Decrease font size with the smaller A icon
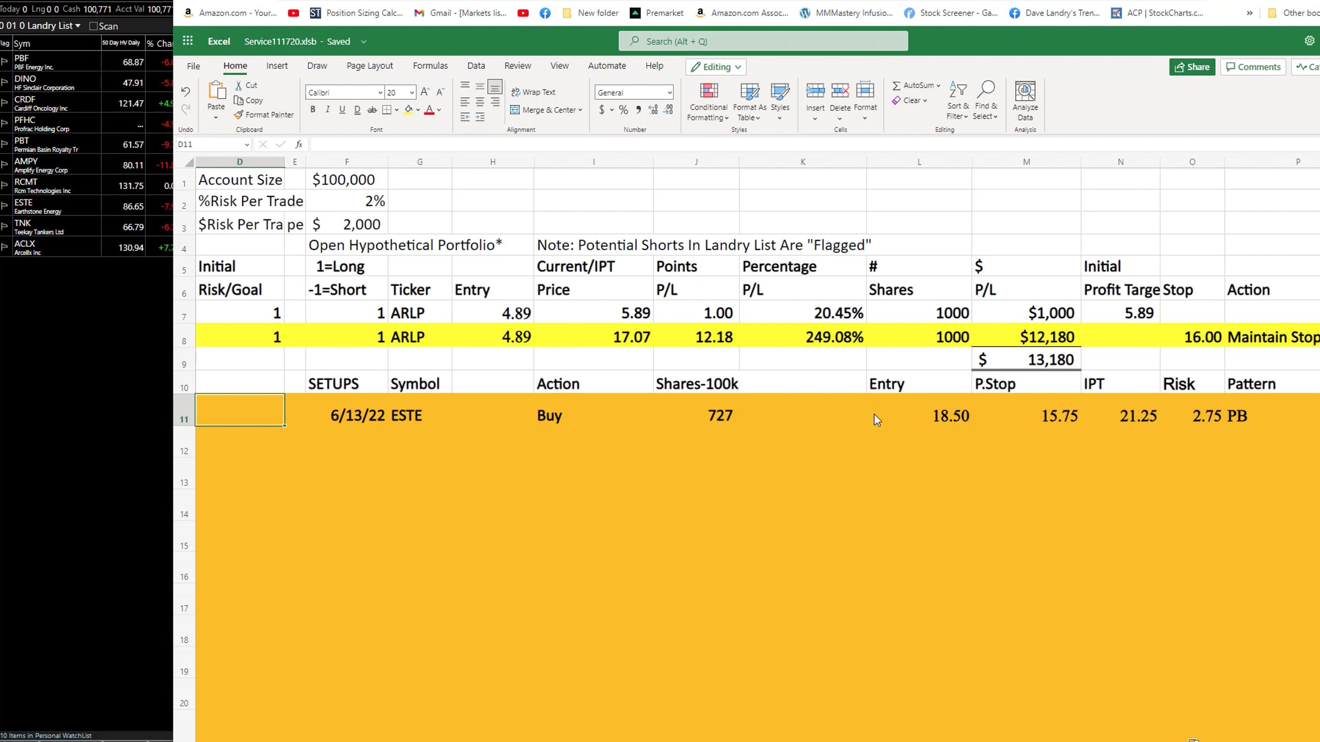 coord(440,92)
